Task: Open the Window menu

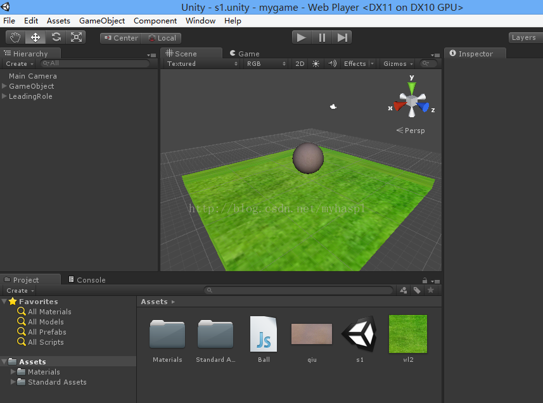Action: [x=200, y=21]
